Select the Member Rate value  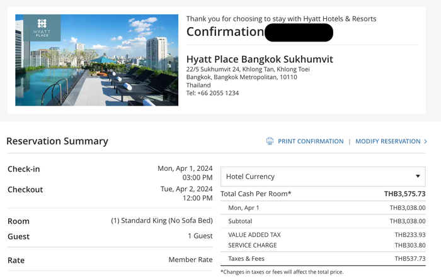pos(190,260)
